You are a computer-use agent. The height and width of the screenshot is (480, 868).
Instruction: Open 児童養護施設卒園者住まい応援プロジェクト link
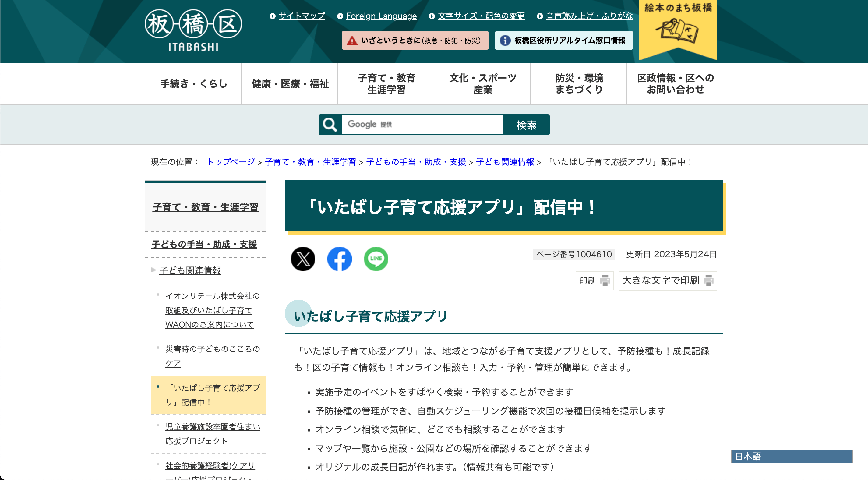click(x=212, y=434)
